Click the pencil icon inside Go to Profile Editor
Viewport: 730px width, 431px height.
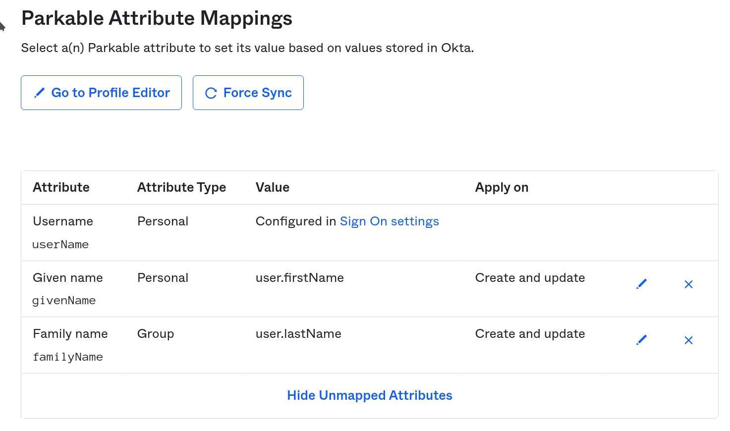coord(39,92)
